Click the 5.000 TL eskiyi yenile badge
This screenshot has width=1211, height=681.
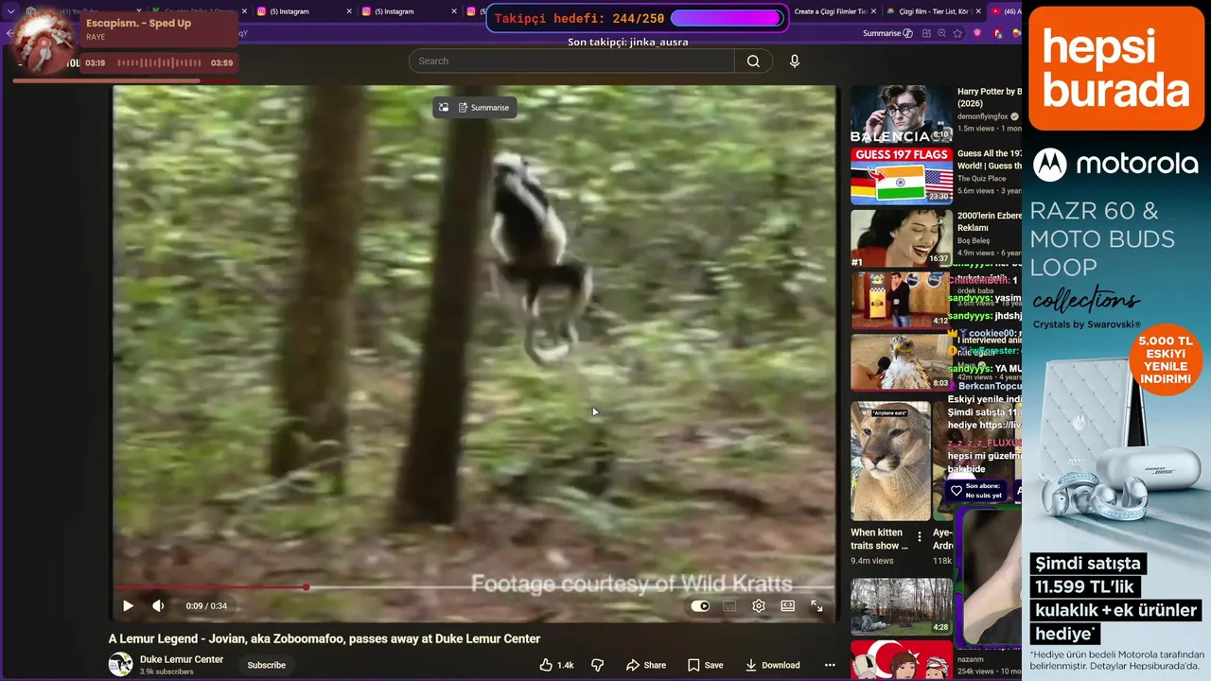pos(1165,359)
